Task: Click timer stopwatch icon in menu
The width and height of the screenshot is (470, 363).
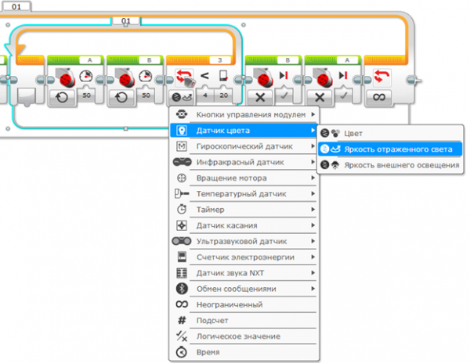Action: (182, 210)
